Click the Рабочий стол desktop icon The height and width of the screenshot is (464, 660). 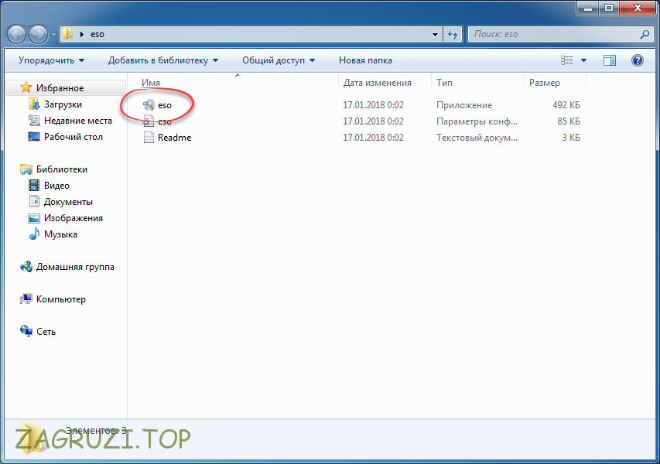tap(34, 137)
